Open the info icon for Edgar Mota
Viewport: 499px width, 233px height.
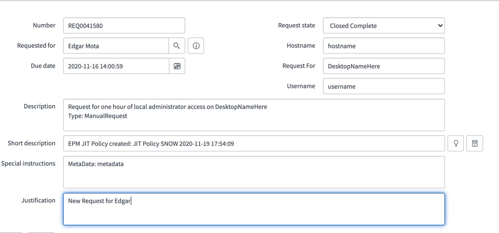[x=196, y=46]
